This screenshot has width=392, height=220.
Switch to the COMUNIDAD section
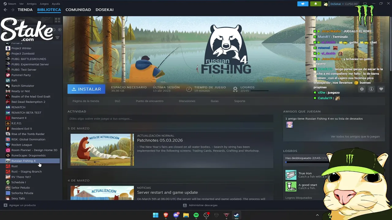click(78, 10)
